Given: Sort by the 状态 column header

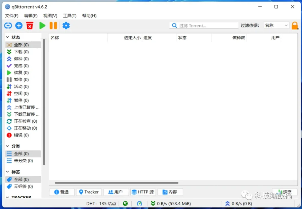Looking at the screenshot, I should pos(194,37).
